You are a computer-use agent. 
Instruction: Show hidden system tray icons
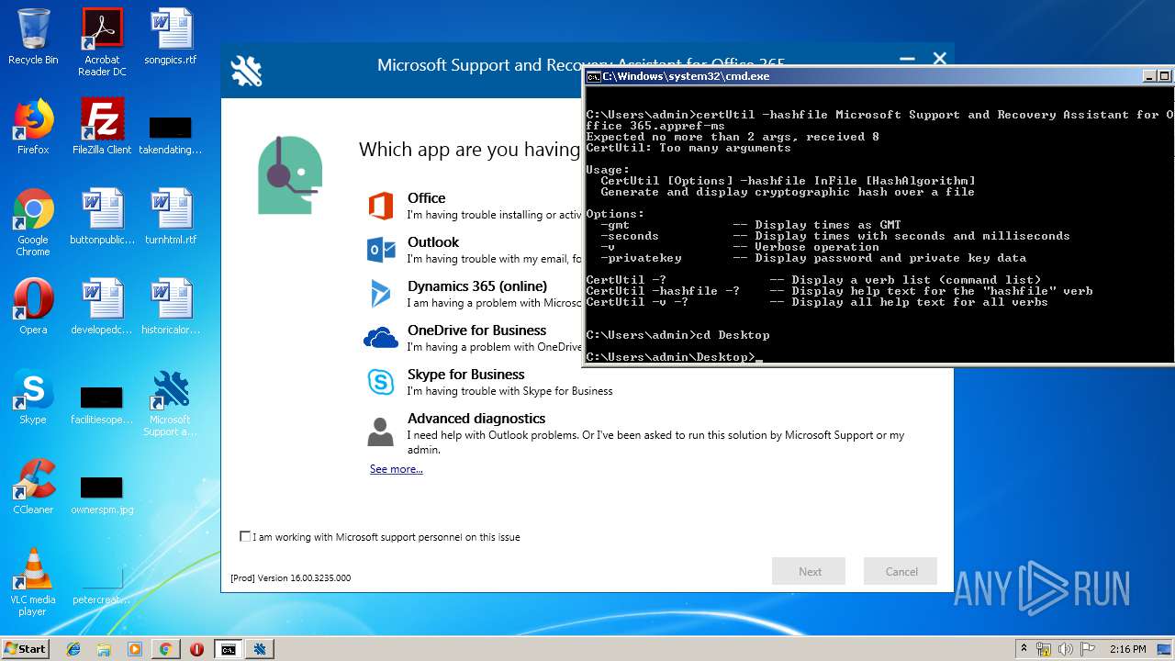[1024, 649]
